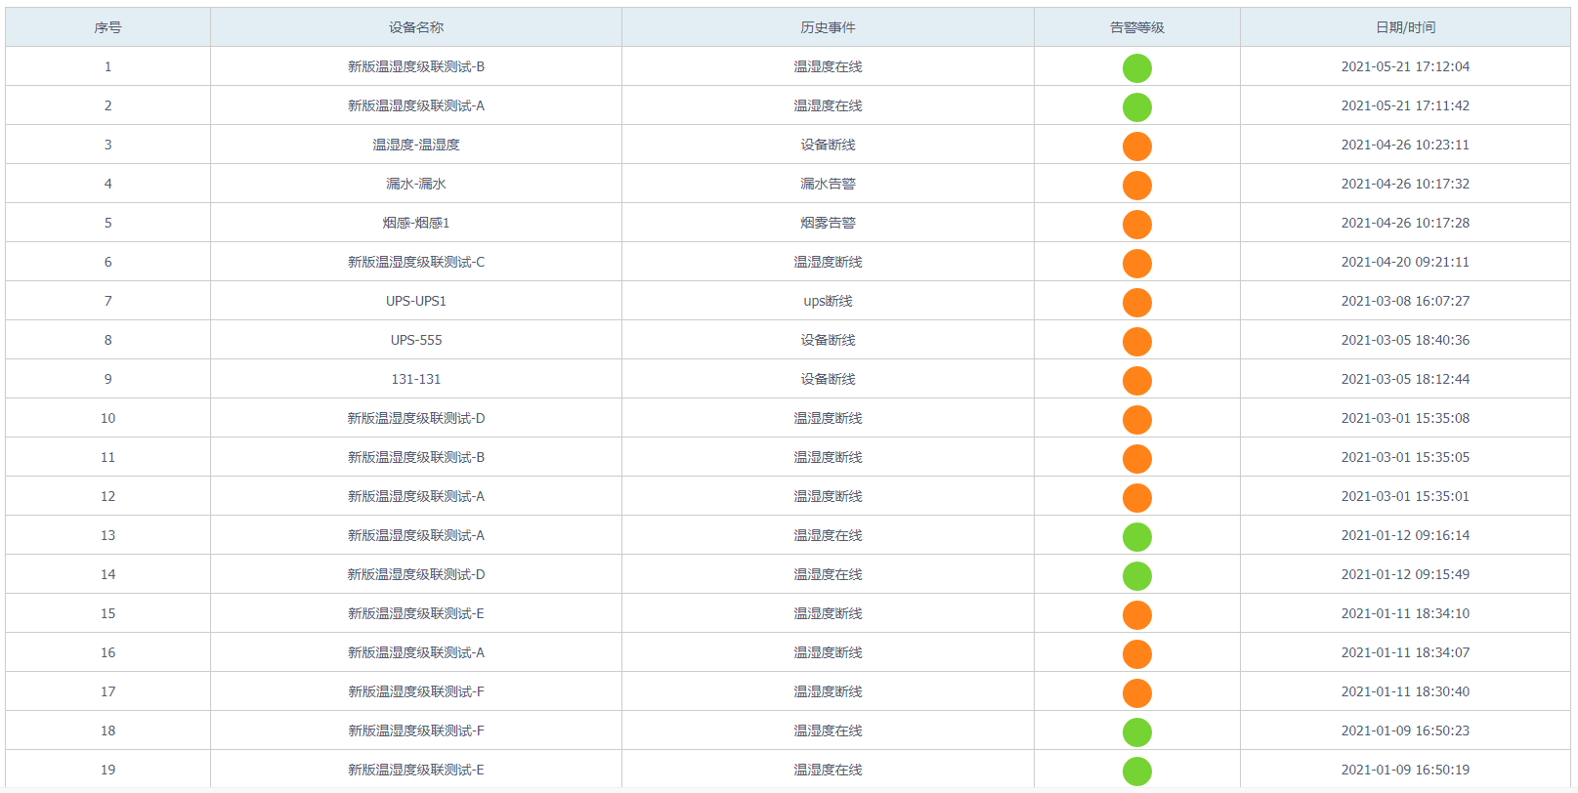Click the 序号 column header
This screenshot has width=1578, height=793.
coord(107,27)
